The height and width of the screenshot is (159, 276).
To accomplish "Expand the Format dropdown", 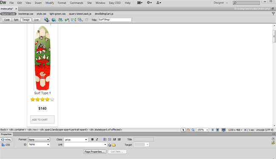I will pyautogui.click(x=39, y=139).
